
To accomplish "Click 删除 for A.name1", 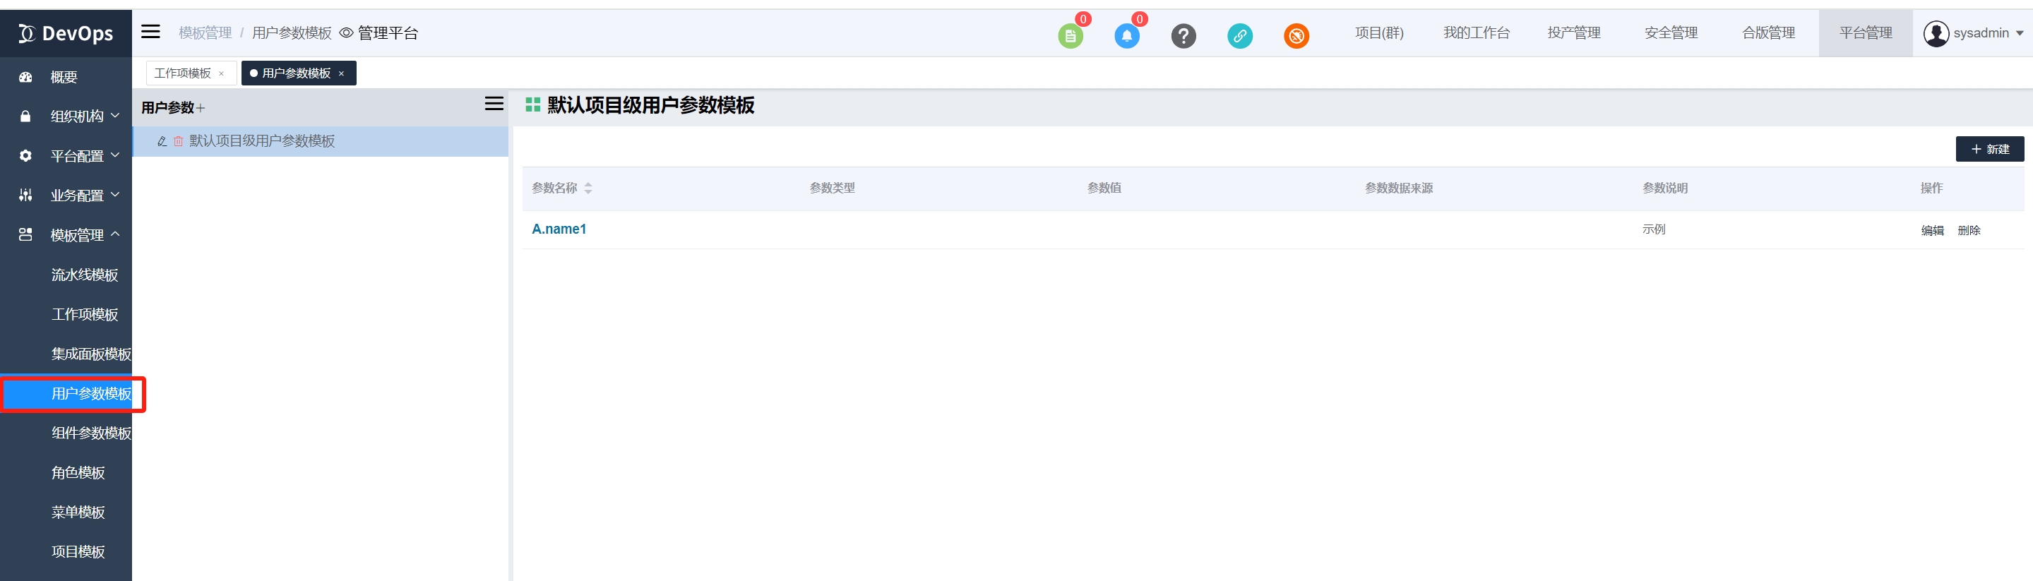I will click(x=1969, y=231).
